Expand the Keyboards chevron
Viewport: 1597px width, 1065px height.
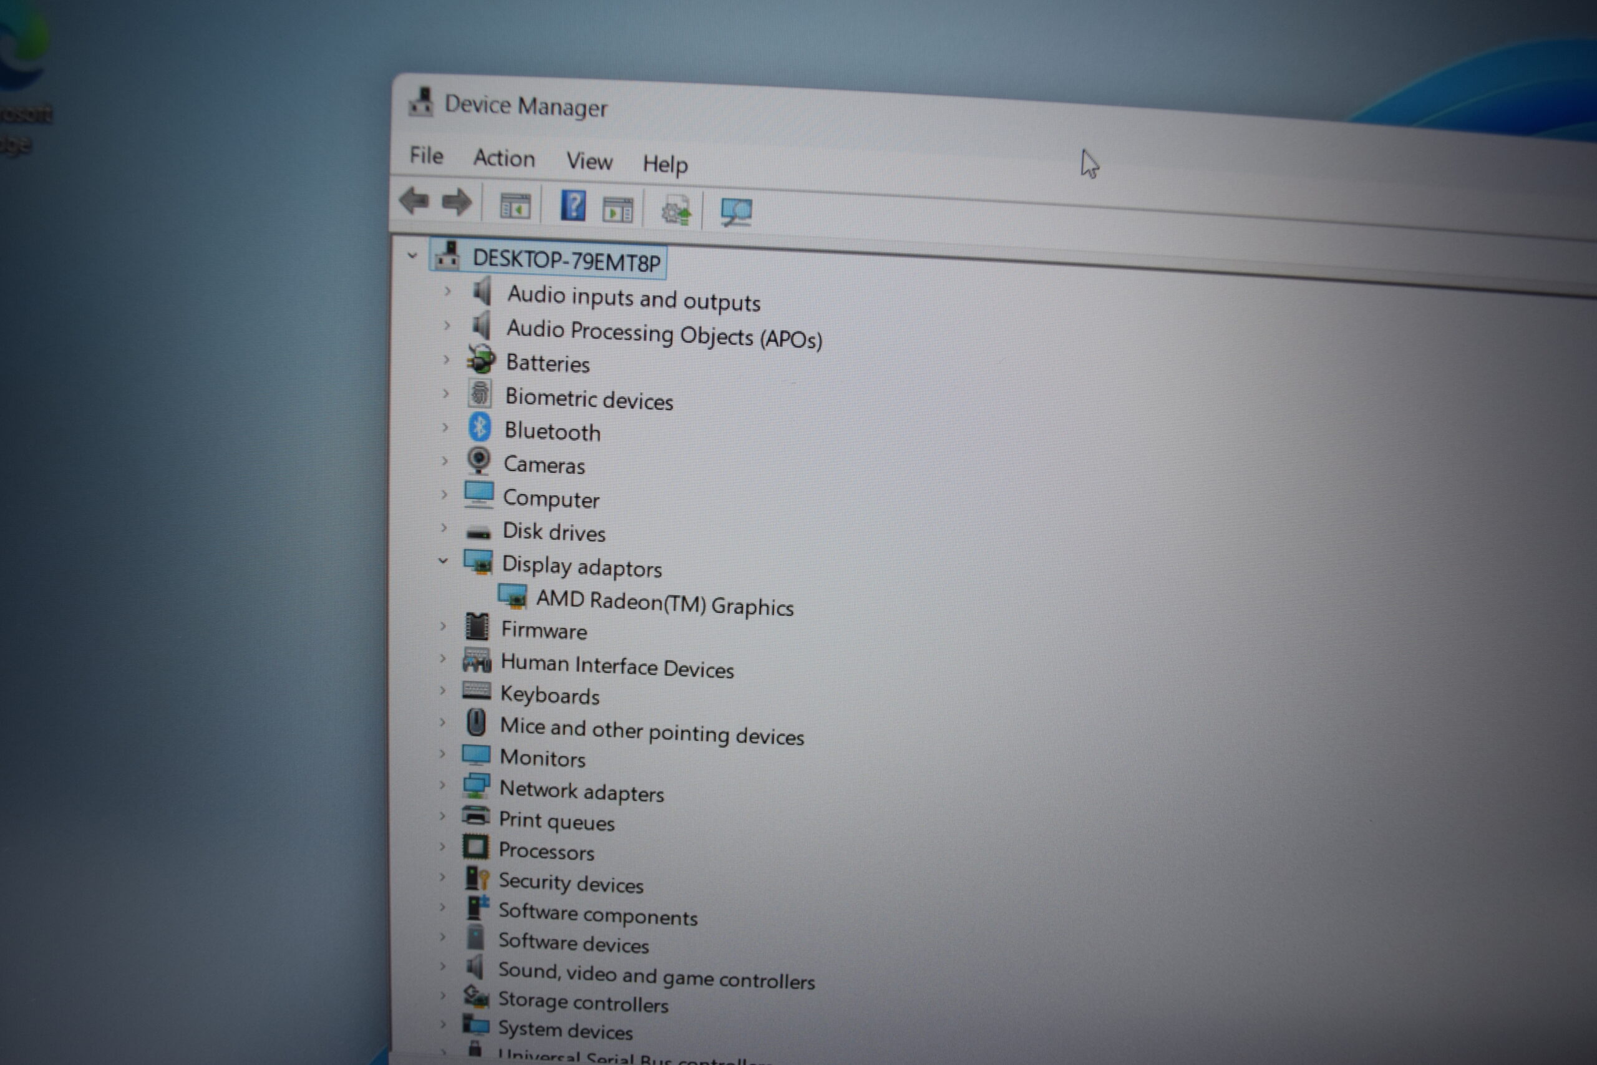[443, 690]
